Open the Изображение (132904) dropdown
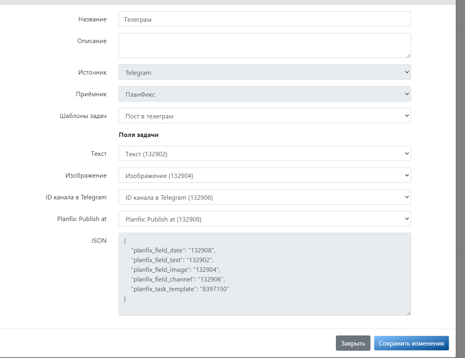465x358 pixels. (265, 175)
